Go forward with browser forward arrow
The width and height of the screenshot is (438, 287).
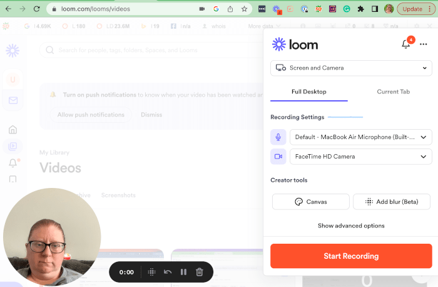23,9
